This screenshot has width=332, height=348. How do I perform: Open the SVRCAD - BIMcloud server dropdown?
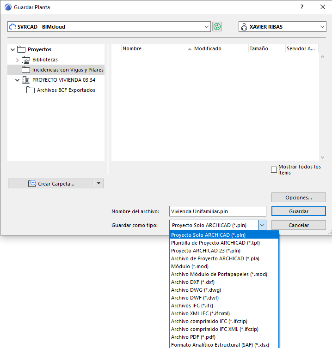tap(206, 27)
